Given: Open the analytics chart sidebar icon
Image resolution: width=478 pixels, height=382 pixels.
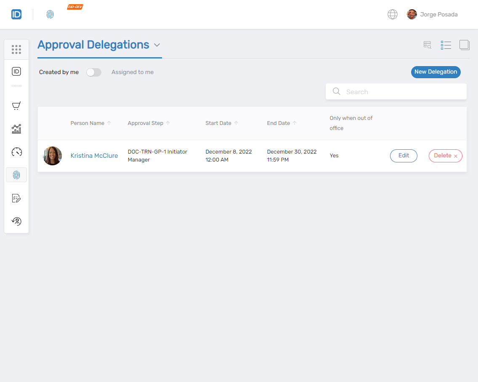Looking at the screenshot, I should 16,129.
